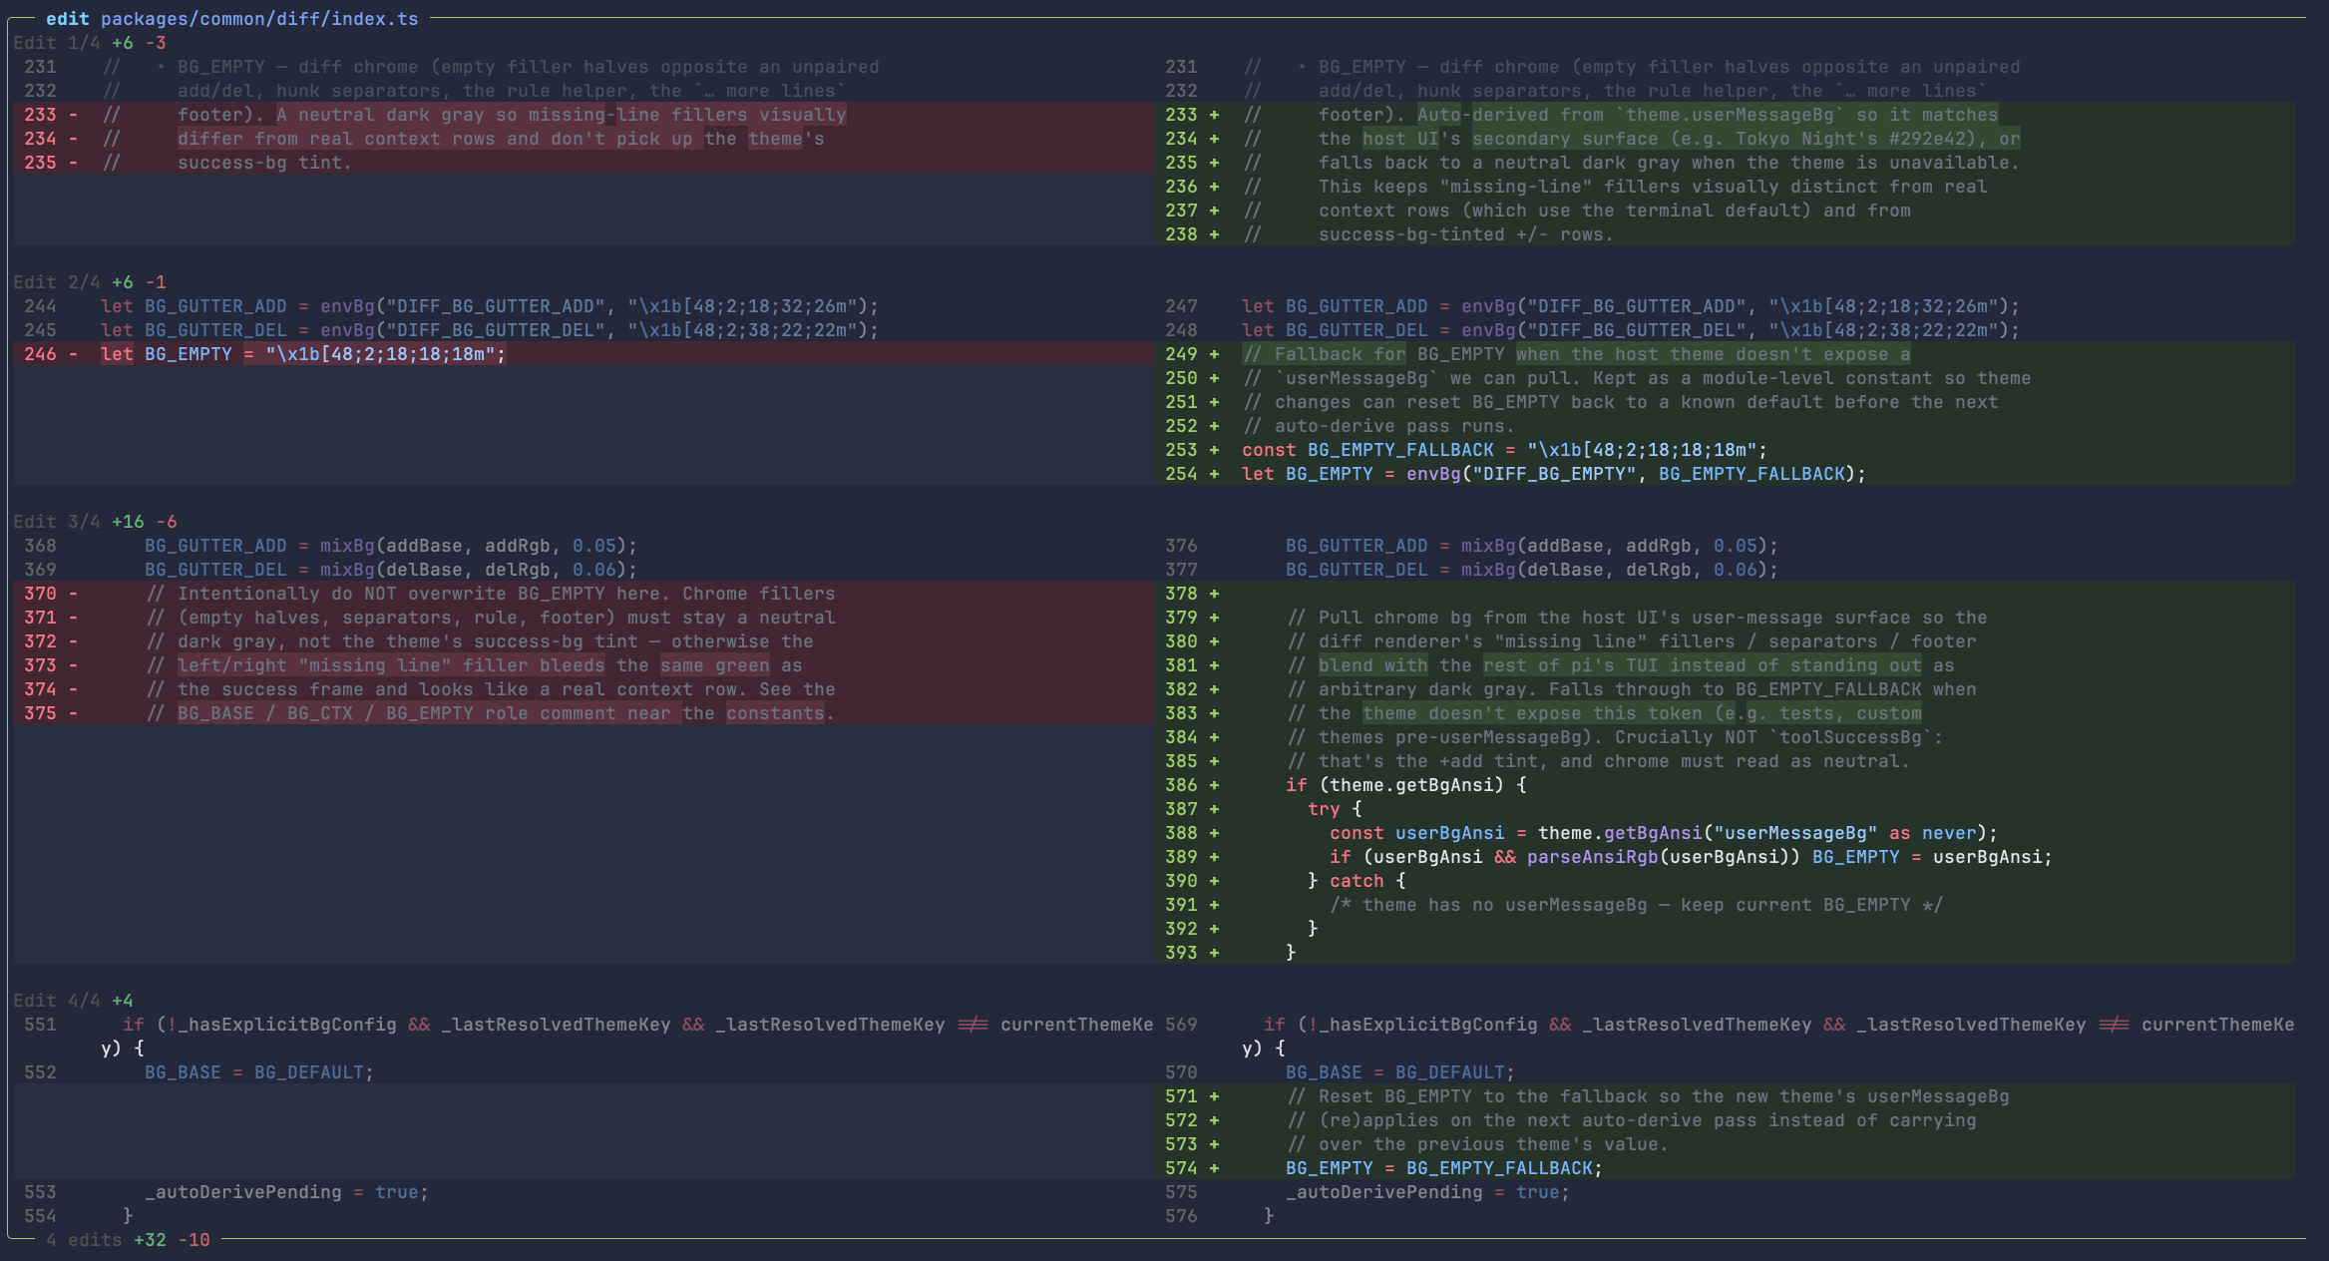Select the 'Edit 2/4' header label

[x=57, y=282]
